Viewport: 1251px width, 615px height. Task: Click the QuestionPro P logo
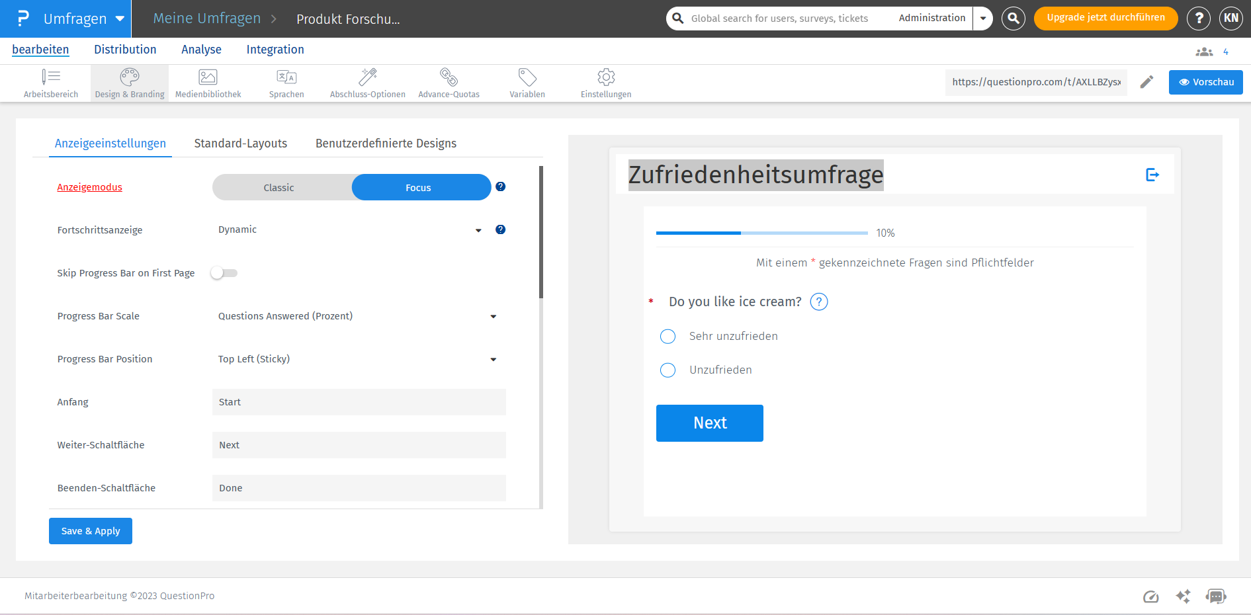(x=23, y=19)
